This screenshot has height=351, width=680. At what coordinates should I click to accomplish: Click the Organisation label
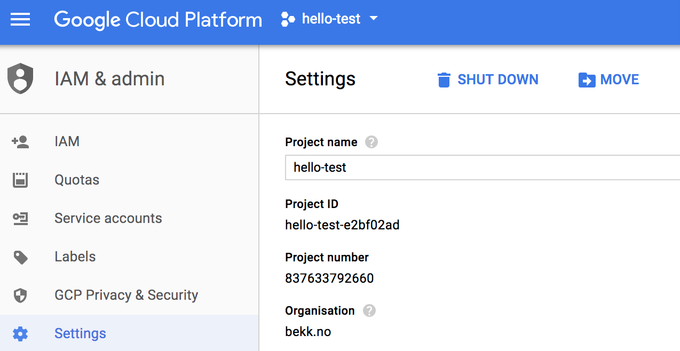pyautogui.click(x=320, y=311)
